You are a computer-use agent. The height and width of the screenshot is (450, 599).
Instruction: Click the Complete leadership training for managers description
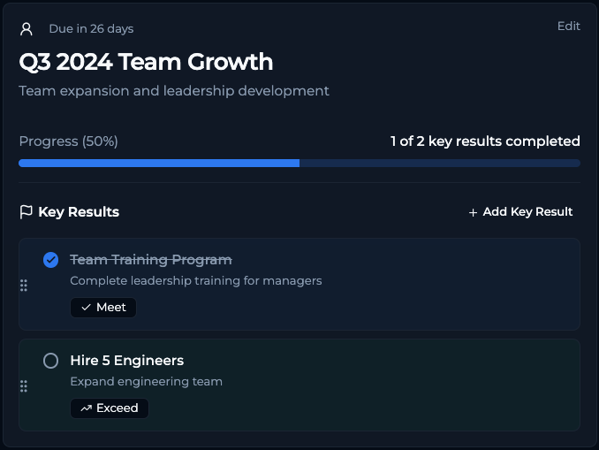coord(195,281)
